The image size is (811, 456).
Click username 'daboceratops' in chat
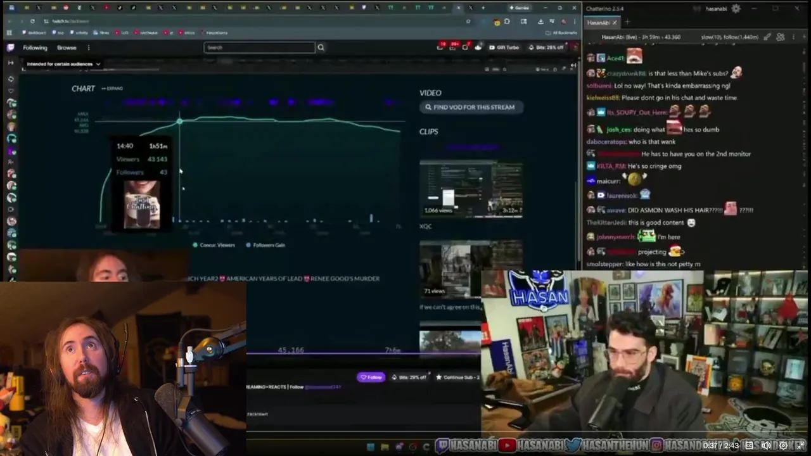606,141
